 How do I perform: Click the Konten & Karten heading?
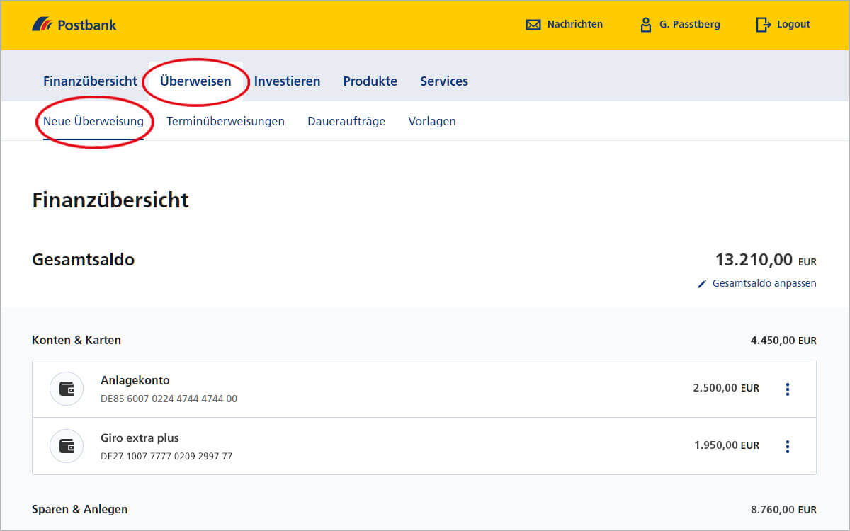[76, 340]
